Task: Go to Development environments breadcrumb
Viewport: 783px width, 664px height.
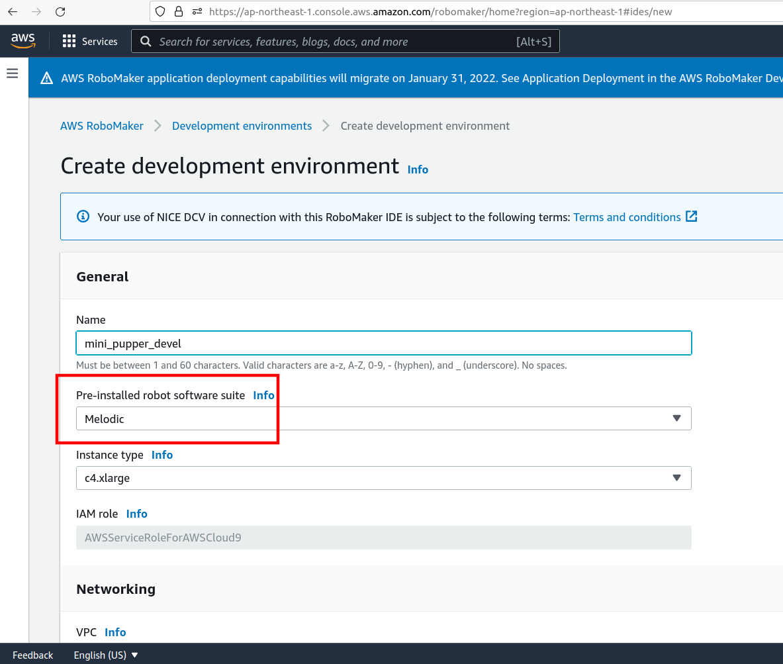Action: (242, 126)
